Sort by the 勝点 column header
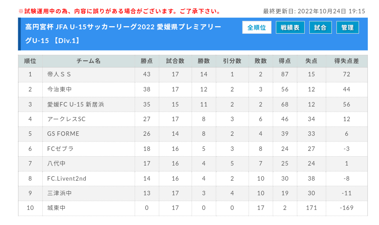Viewport: 379px width, 225px height. point(147,61)
